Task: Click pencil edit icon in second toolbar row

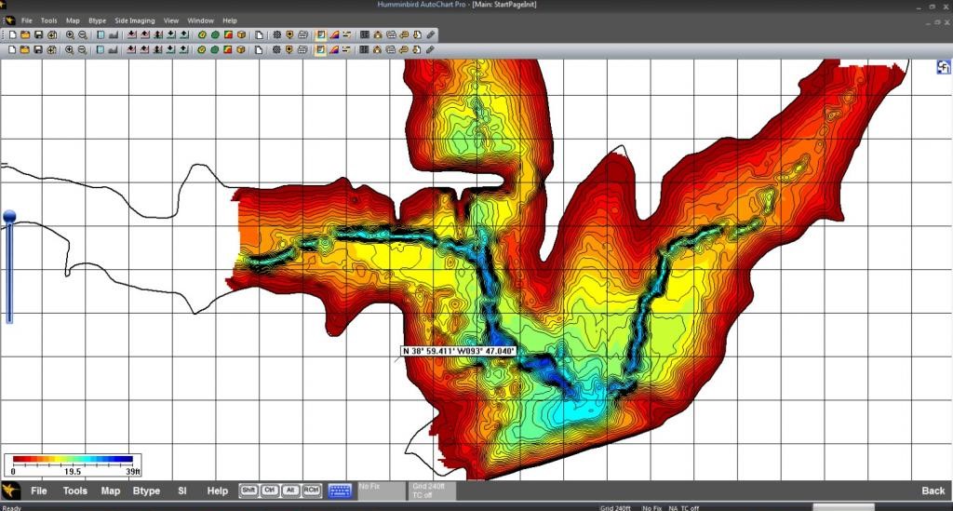Action: click(430, 49)
